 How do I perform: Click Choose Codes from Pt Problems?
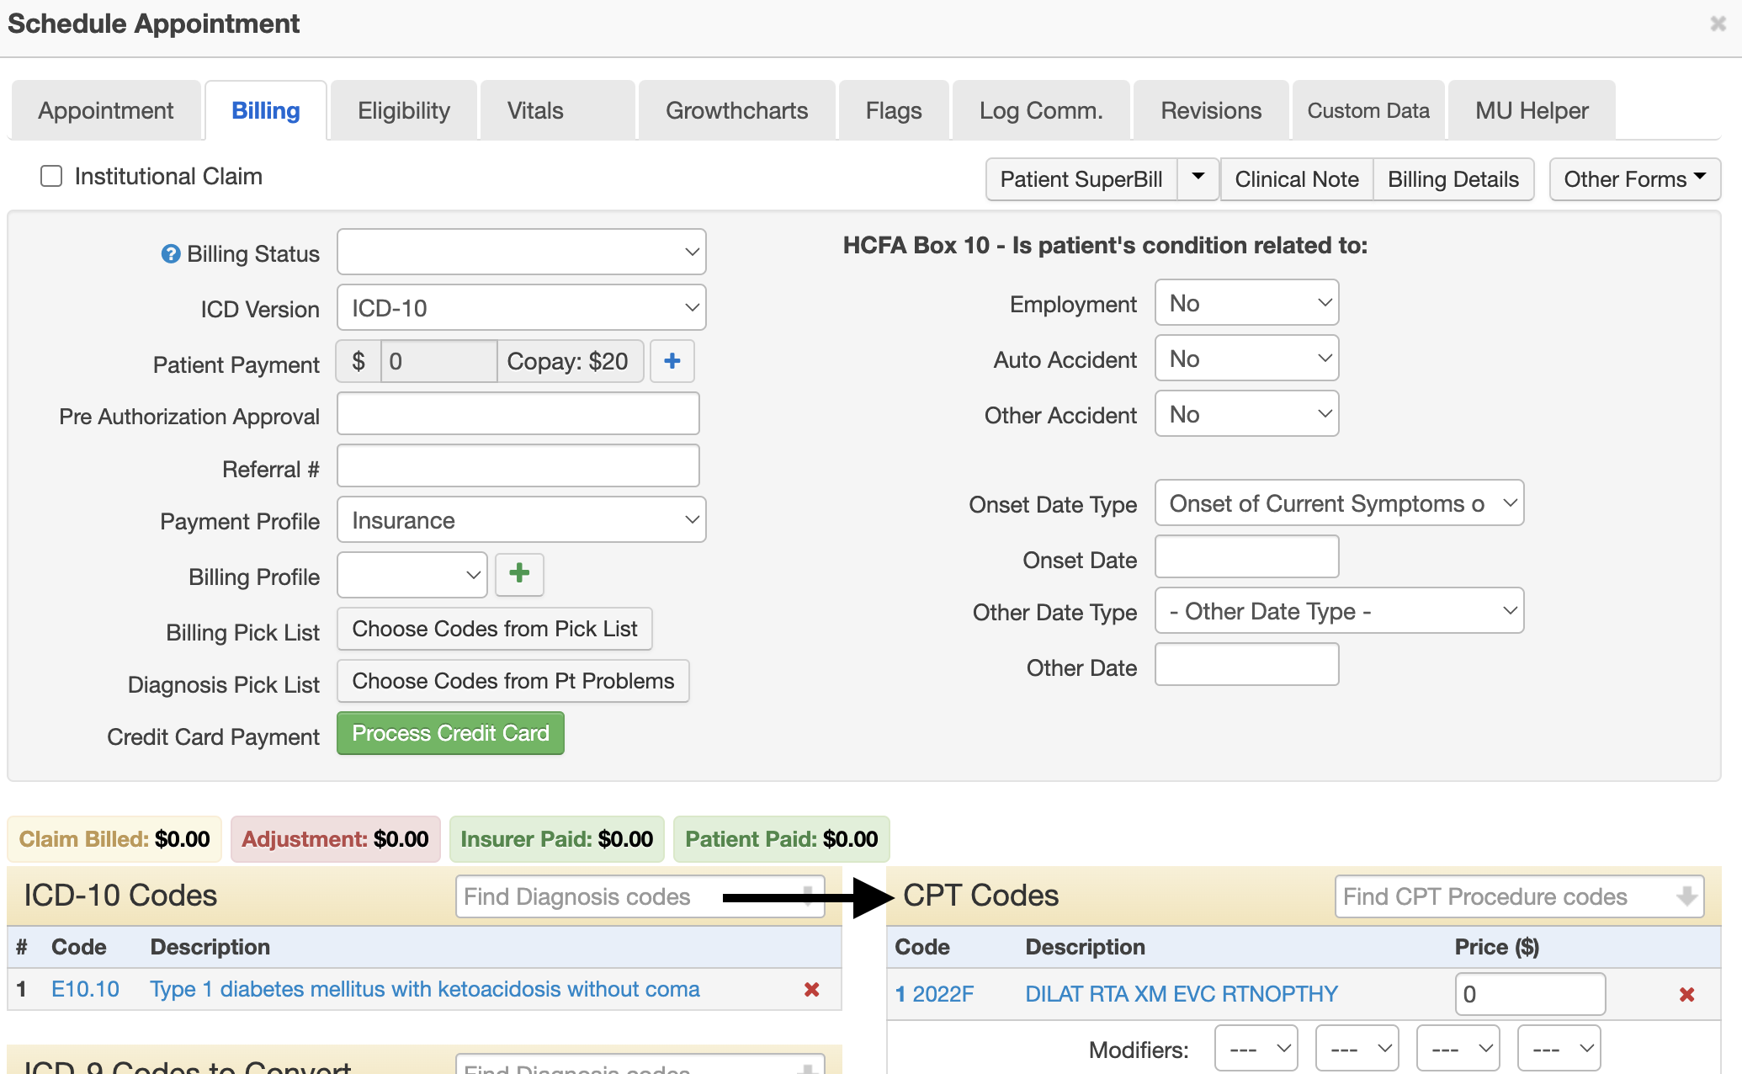(x=513, y=681)
